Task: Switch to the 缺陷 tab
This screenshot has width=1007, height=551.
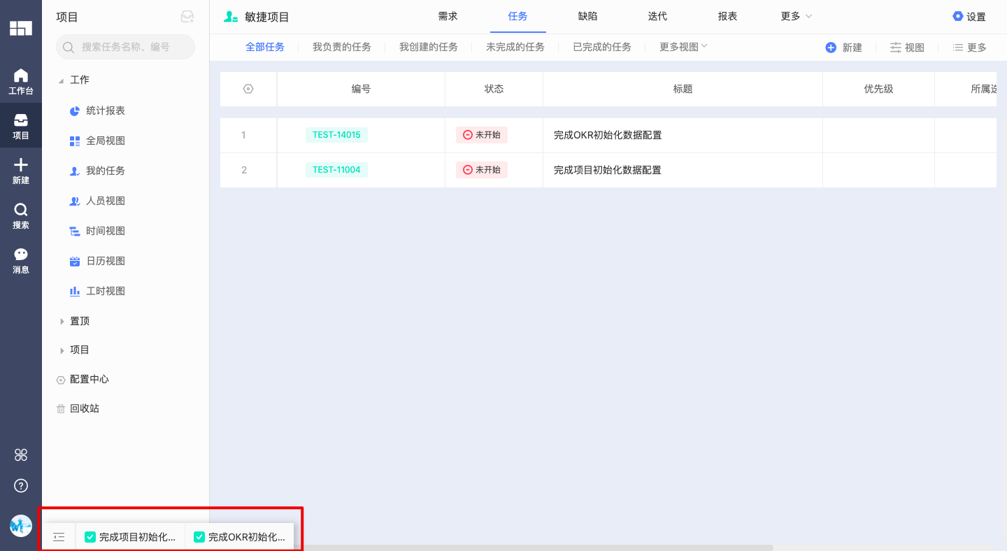Action: [x=587, y=17]
